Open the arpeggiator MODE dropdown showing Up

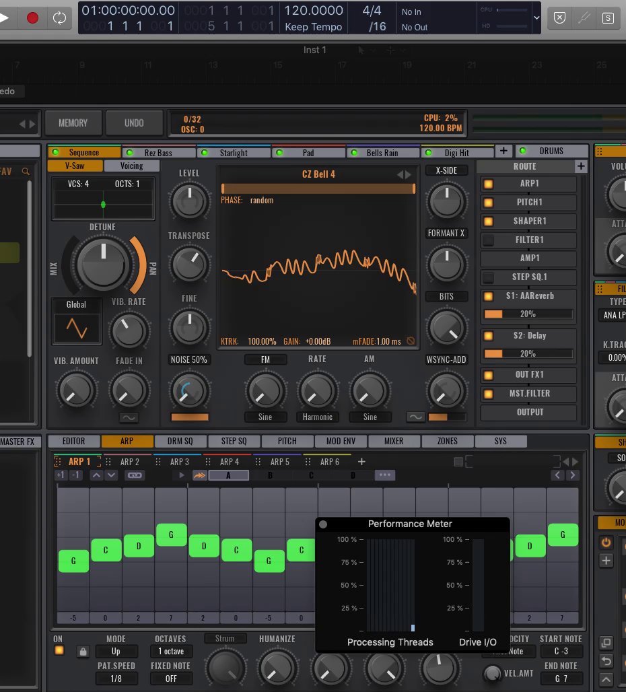click(116, 652)
